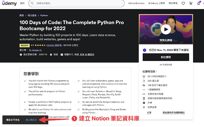Open the shopping cart icon
This screenshot has height=127, width=204.
tap(191, 3)
